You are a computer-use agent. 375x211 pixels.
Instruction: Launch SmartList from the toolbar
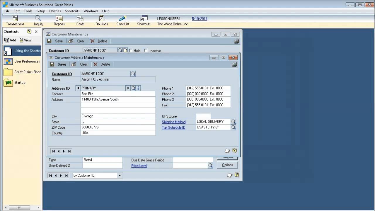122,21
